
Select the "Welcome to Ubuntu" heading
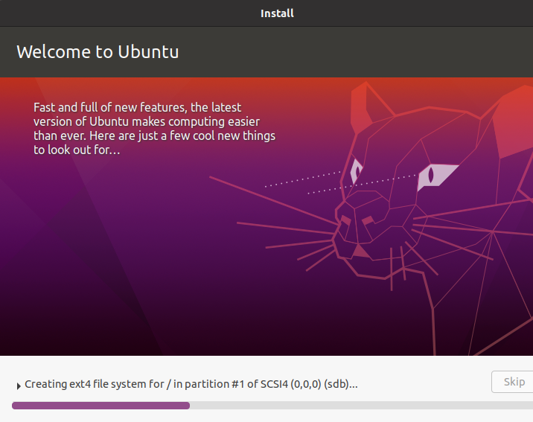pos(98,52)
